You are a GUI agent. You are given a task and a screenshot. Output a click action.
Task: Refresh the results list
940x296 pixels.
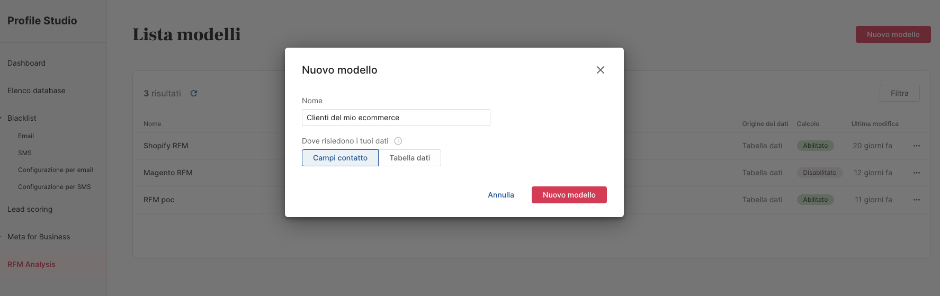click(x=194, y=93)
